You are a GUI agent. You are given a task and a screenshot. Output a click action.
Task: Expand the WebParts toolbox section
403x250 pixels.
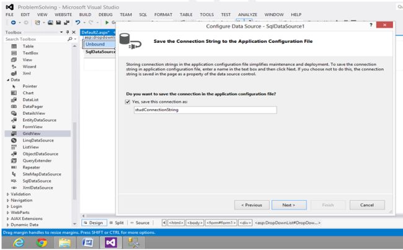point(7,213)
